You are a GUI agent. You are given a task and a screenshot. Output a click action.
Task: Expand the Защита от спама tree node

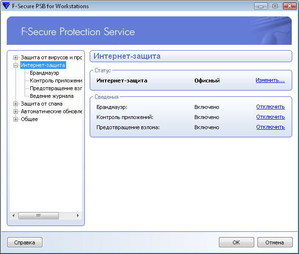[15, 104]
